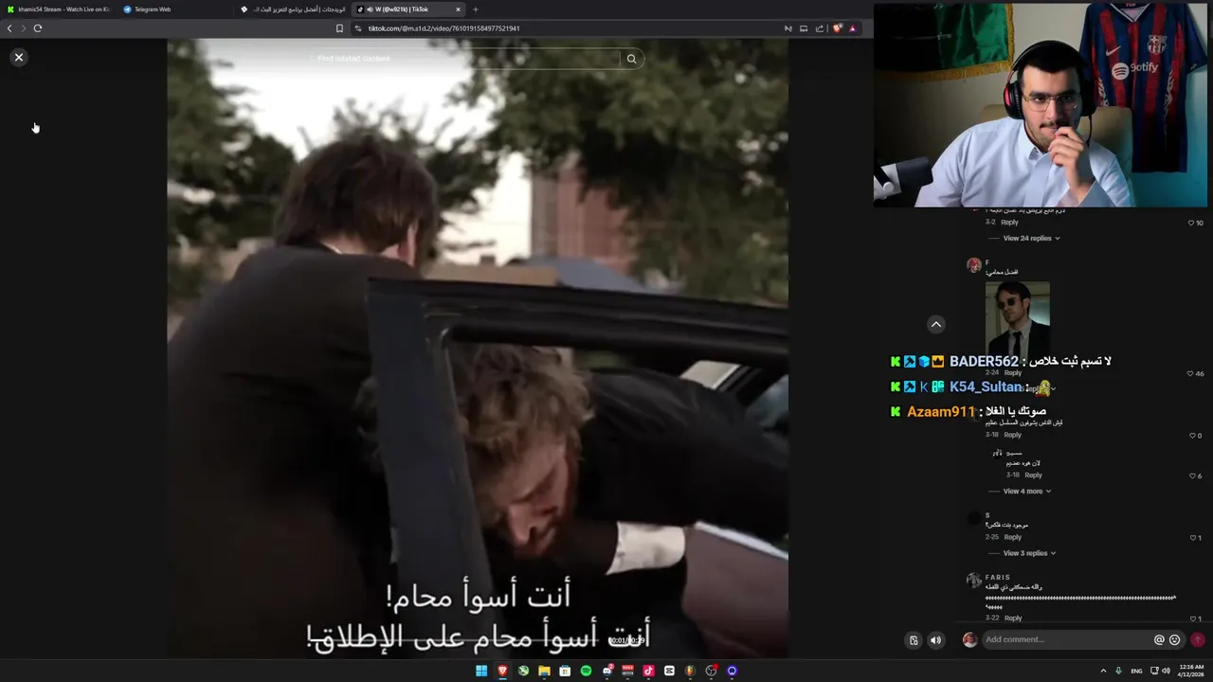
Task: Click the search magnifier icon above the video
Action: coord(631,59)
